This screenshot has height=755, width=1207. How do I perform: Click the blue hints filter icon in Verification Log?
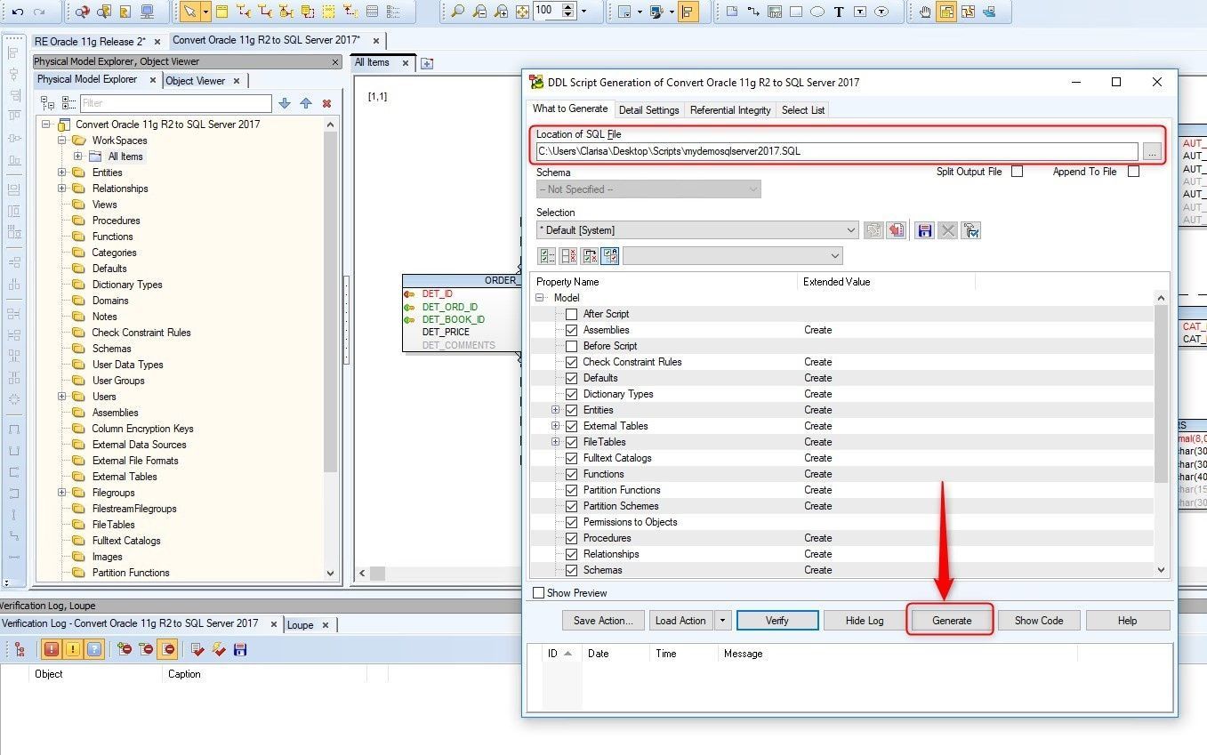click(x=94, y=649)
